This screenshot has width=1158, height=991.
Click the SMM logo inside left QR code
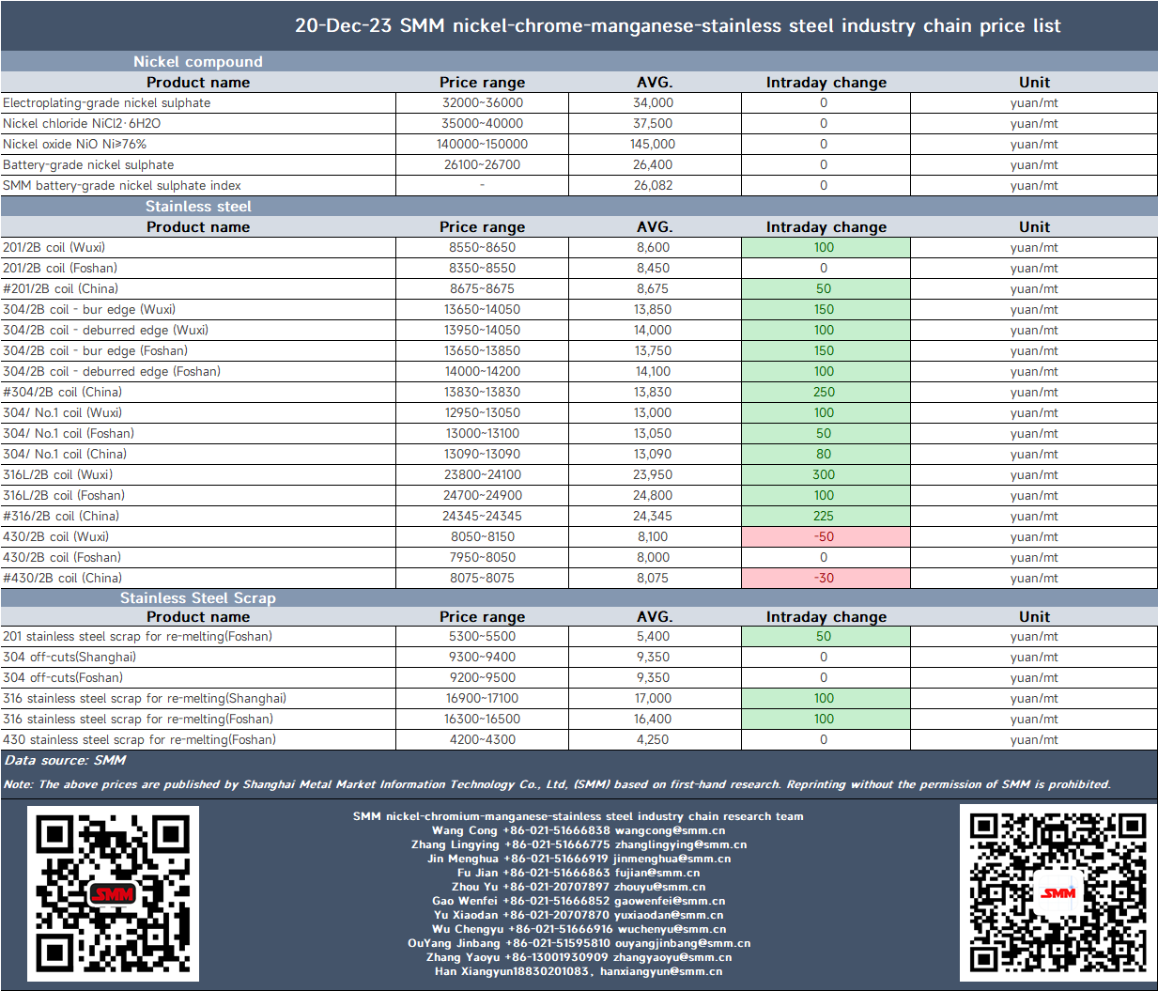pyautogui.click(x=114, y=894)
